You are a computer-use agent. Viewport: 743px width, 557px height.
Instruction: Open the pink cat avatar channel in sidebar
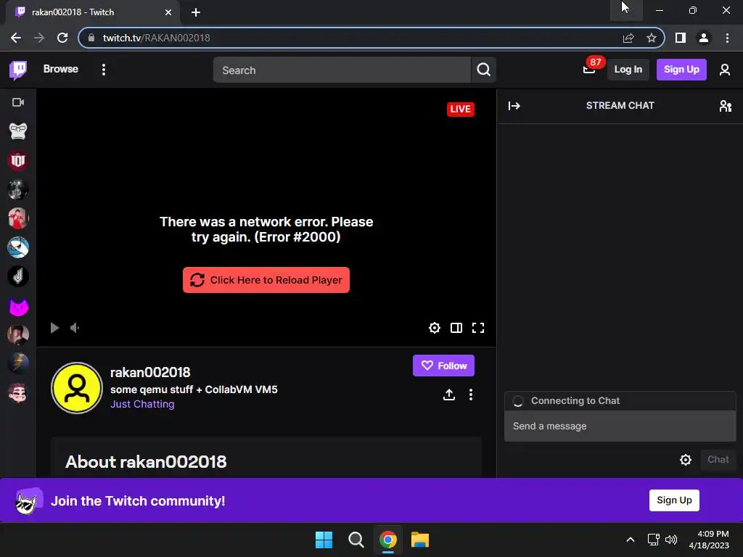point(18,307)
